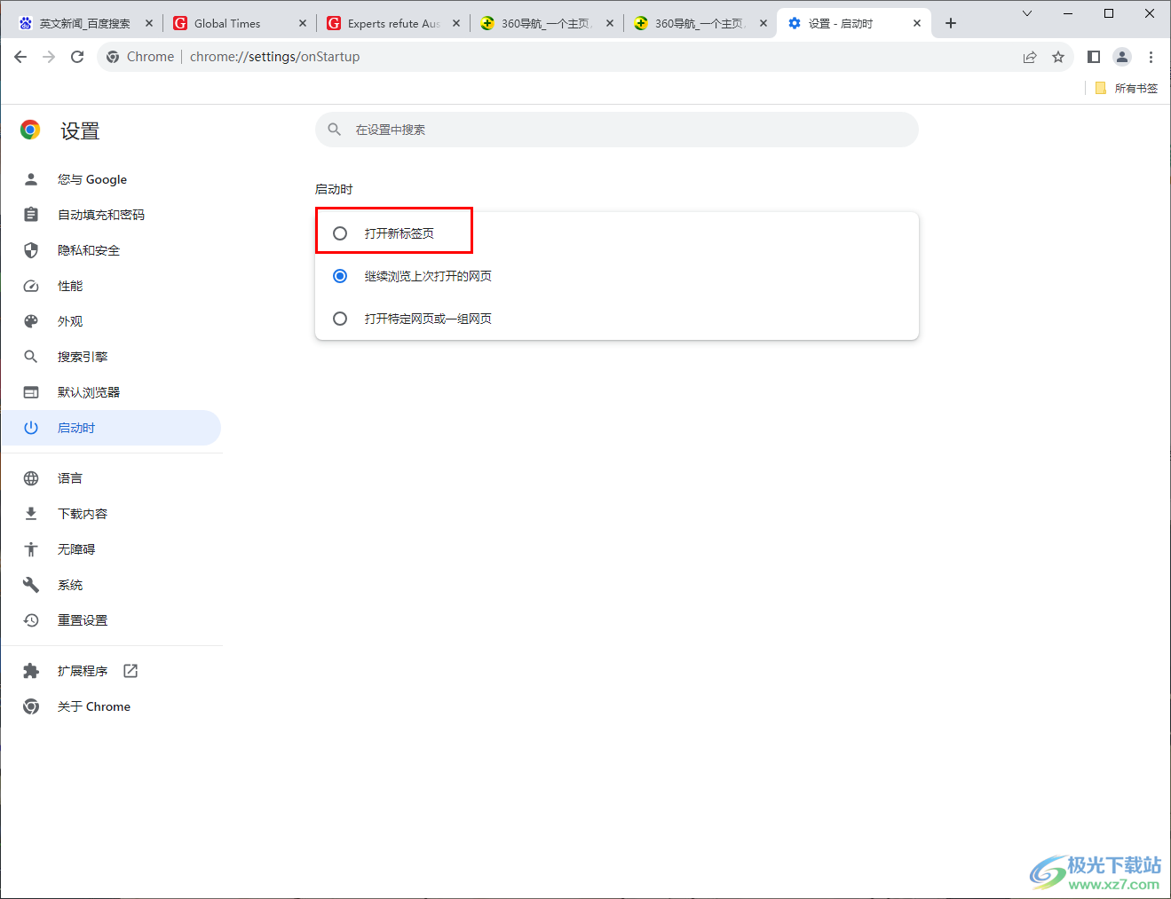Switch to Global Times tab
This screenshot has width=1171, height=899.
[240, 23]
